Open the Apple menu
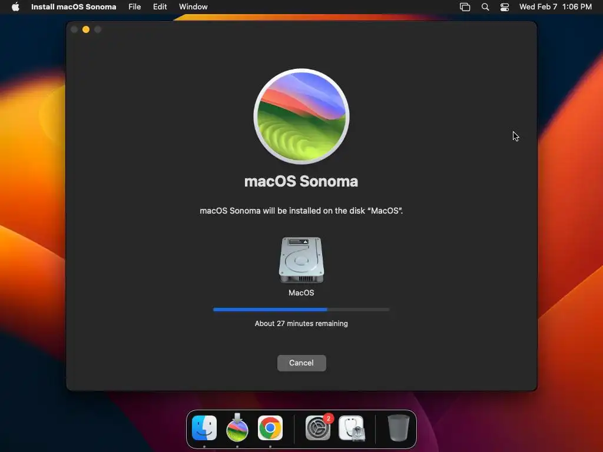Screen dimensions: 603x452 [x=15, y=6]
